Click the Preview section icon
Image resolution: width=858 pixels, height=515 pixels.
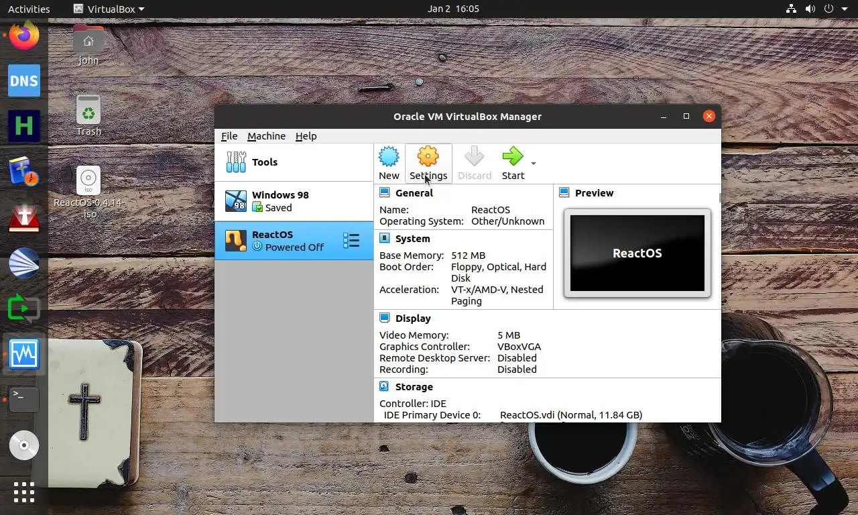tap(564, 192)
